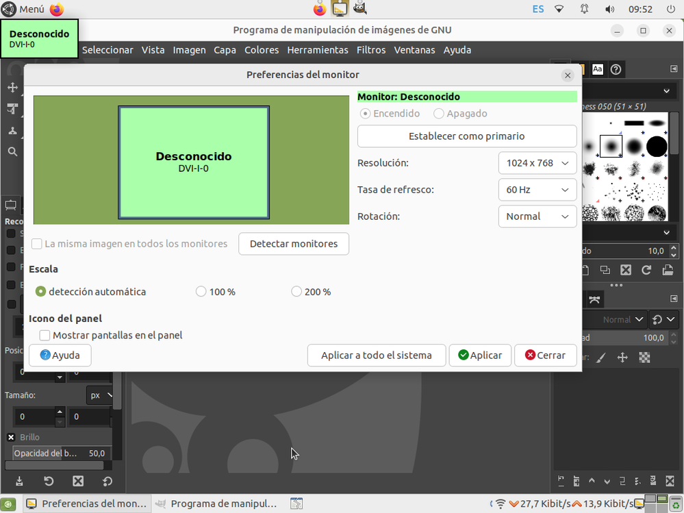Image resolution: width=684 pixels, height=513 pixels.
Task: Toggle lock pixels brush icon in layers
Action: click(x=601, y=358)
